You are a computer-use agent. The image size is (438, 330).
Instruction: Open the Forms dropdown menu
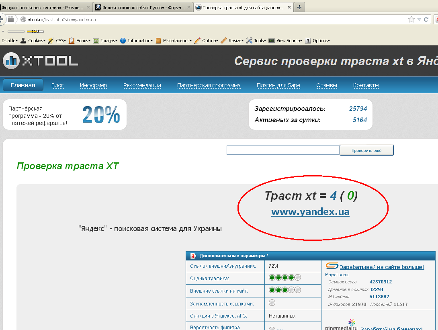point(80,41)
